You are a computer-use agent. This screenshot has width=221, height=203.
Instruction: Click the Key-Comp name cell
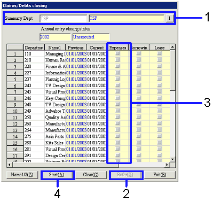(x=55, y=98)
